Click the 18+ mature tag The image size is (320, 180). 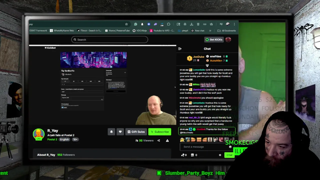(x=75, y=139)
